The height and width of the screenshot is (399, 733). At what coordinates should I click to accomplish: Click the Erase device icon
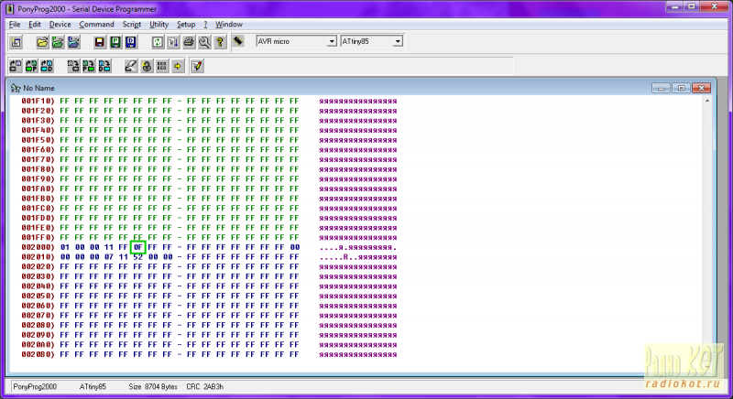click(x=131, y=66)
